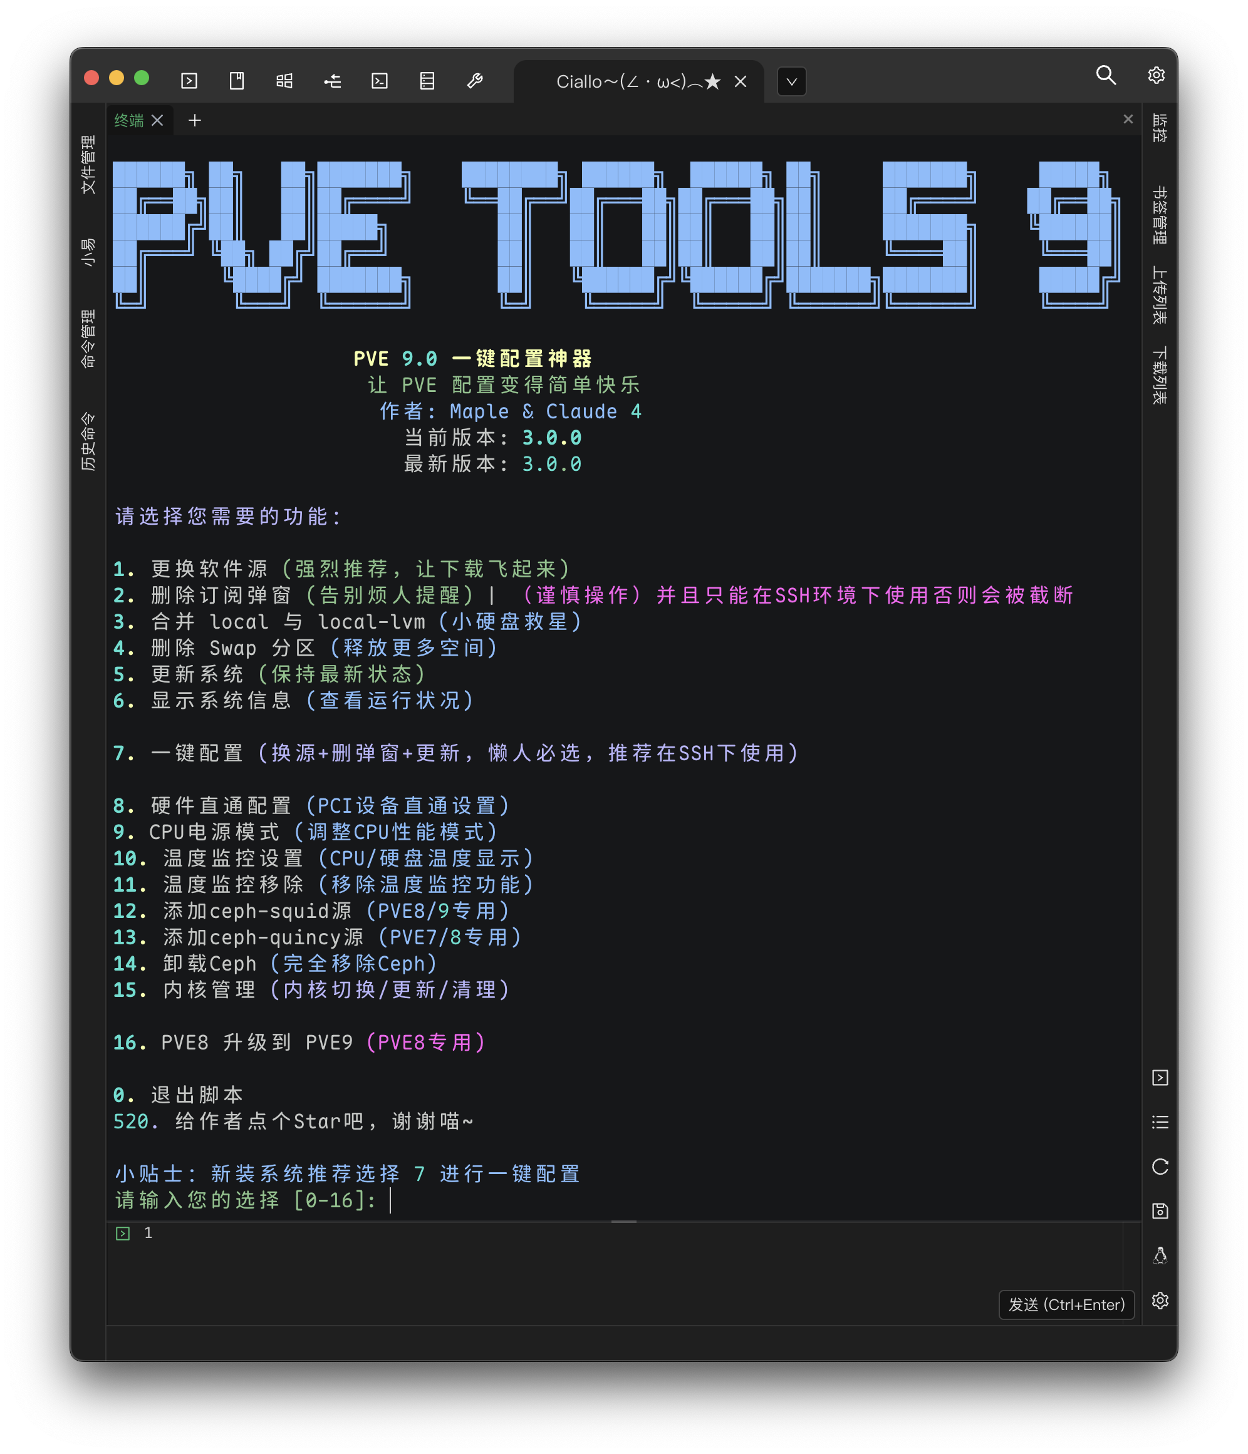Click the new terminal icon in top toolbar
Viewport: 1248px width, 1454px height.
click(x=189, y=81)
